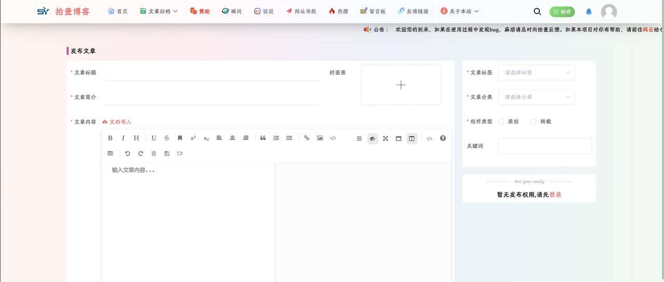Align text right in editor
This screenshot has width=664, height=282.
[245, 138]
